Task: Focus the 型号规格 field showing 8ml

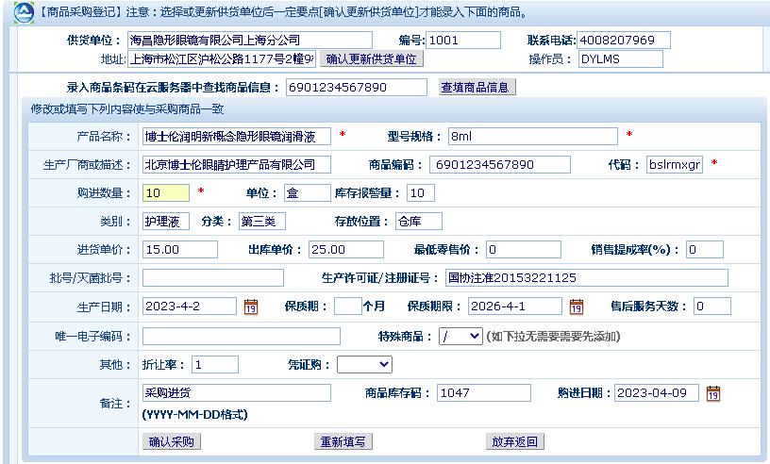Action: (533, 137)
